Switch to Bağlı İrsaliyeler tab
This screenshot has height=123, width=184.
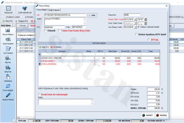(x=54, y=10)
